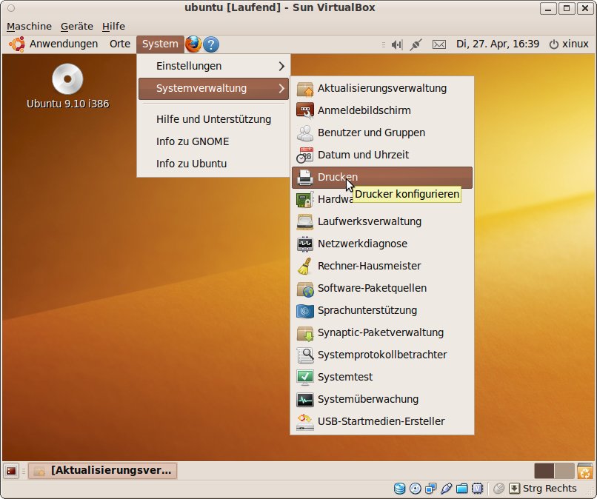Open the trash icon in bottom panel
The height and width of the screenshot is (499, 597).
[x=584, y=470]
